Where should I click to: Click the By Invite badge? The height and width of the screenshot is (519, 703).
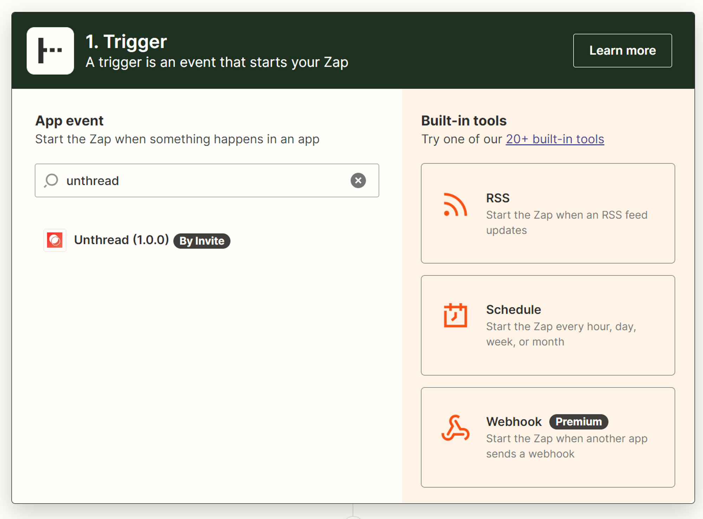point(202,241)
